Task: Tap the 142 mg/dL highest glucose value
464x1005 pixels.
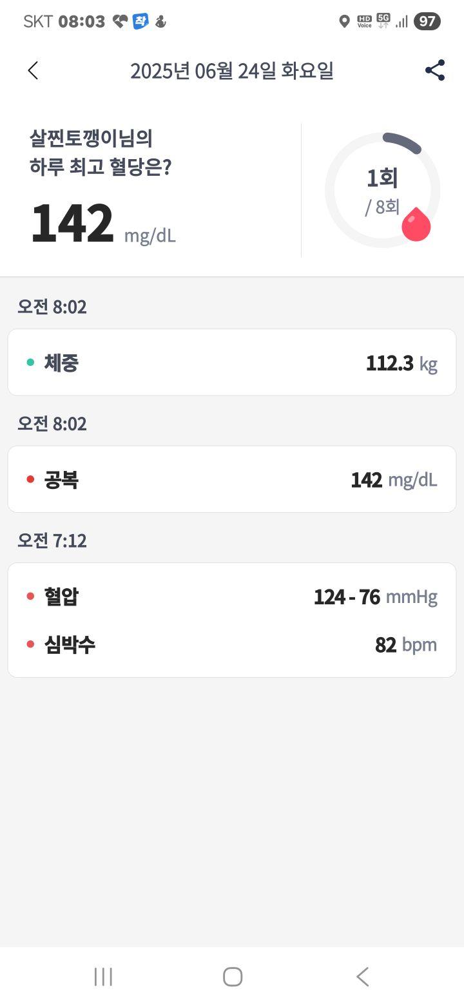Action: point(103,224)
